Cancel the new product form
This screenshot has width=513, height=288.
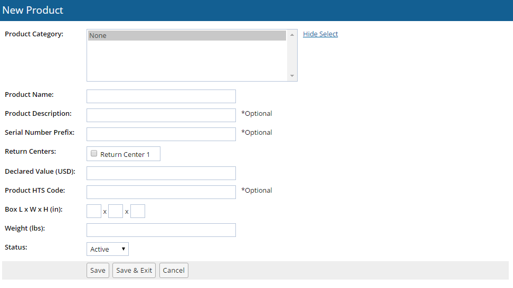point(174,271)
